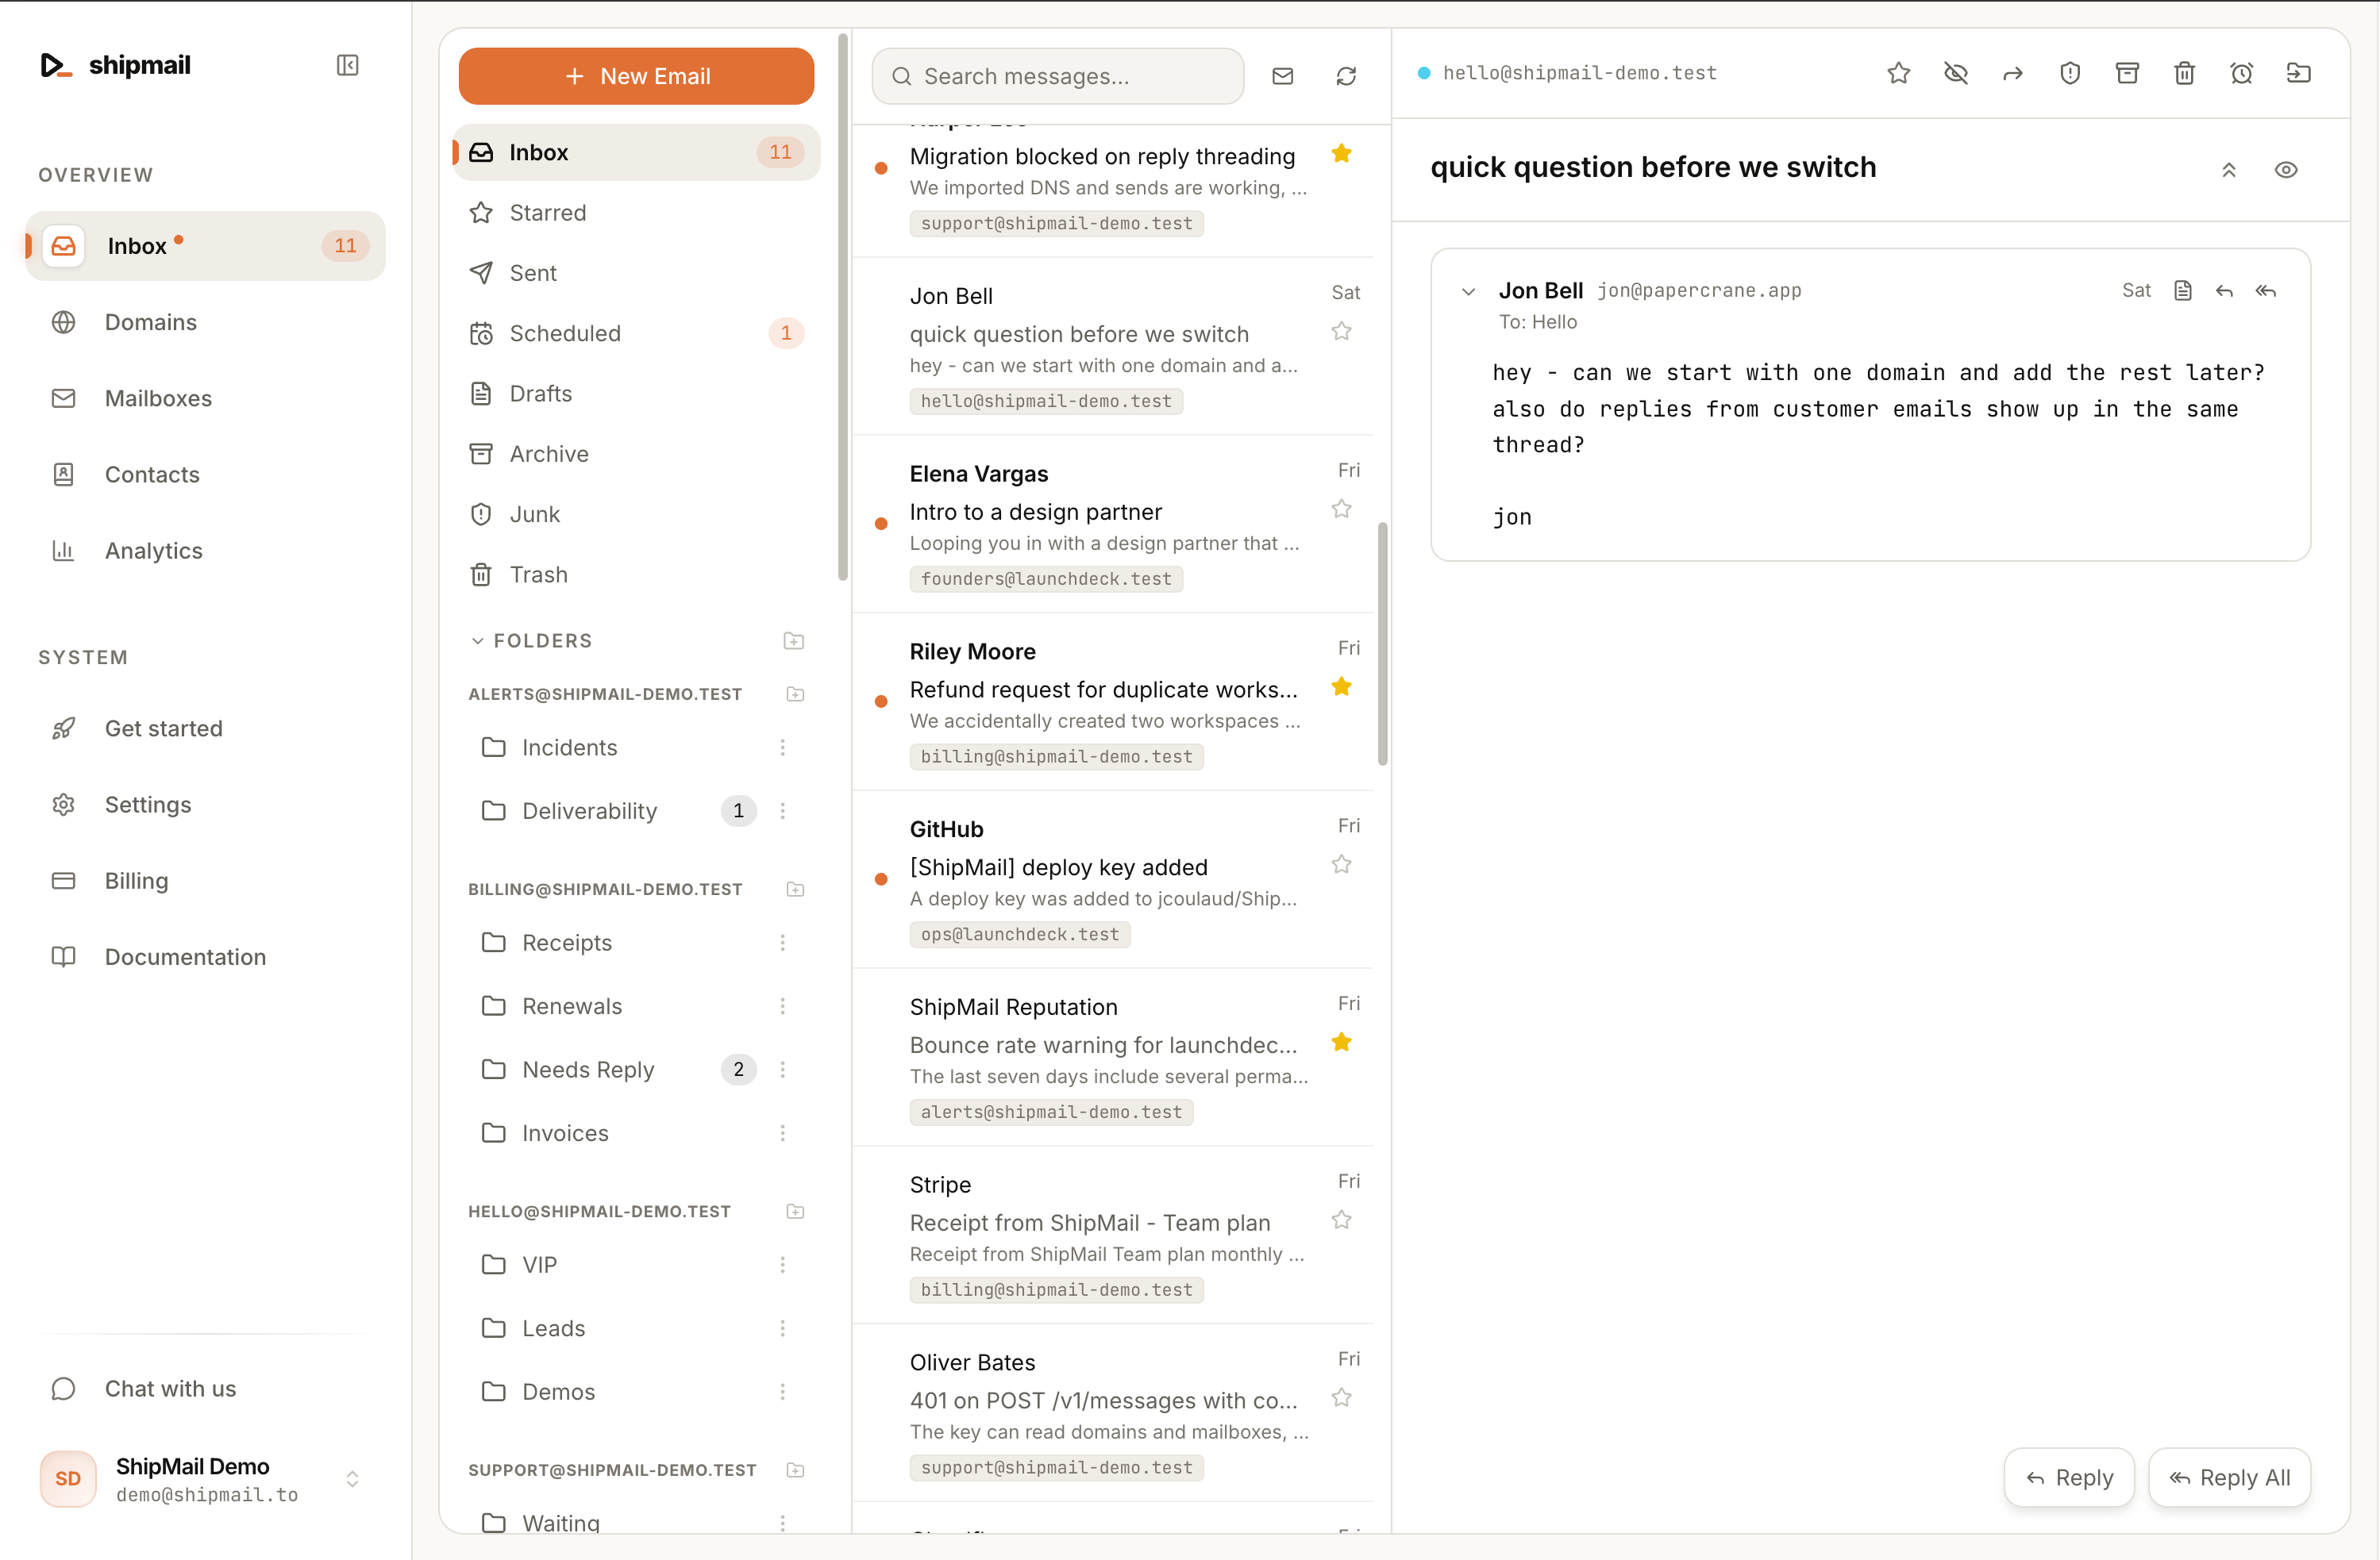Click the Reply button

pyautogui.click(x=2069, y=1477)
